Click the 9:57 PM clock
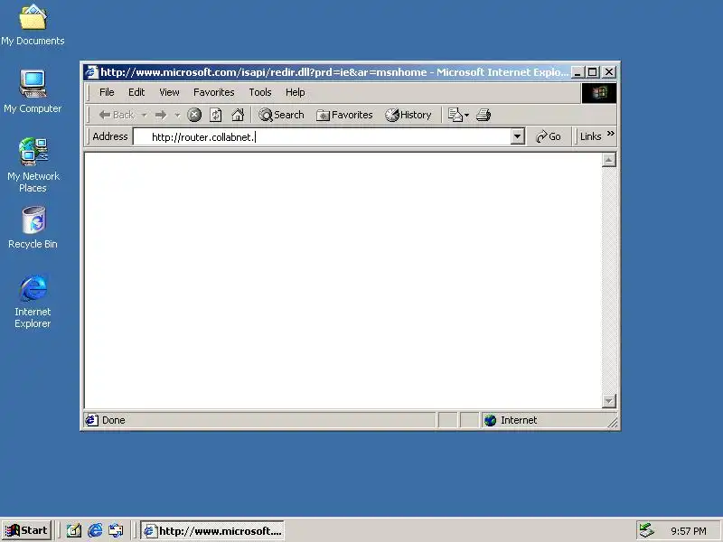The width and height of the screenshot is (723, 542). (689, 531)
